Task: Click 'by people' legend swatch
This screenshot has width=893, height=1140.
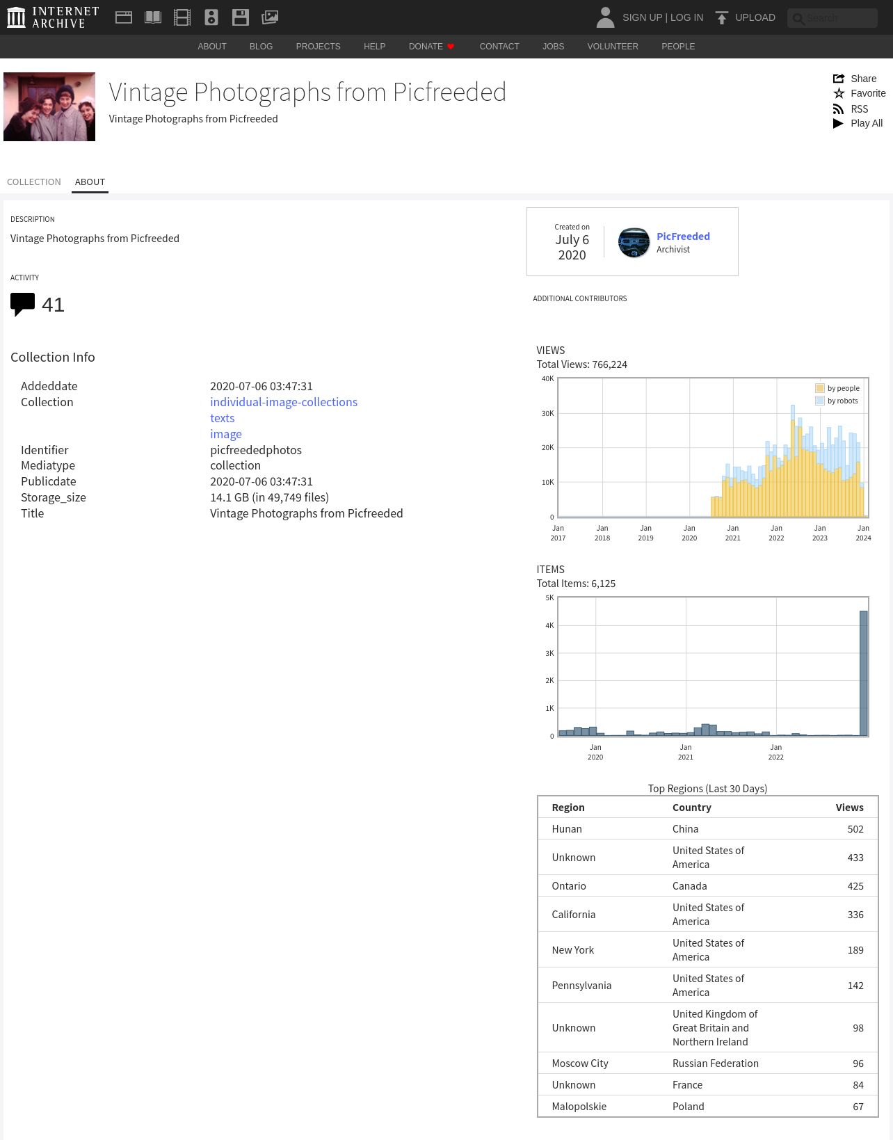Action: (x=820, y=388)
